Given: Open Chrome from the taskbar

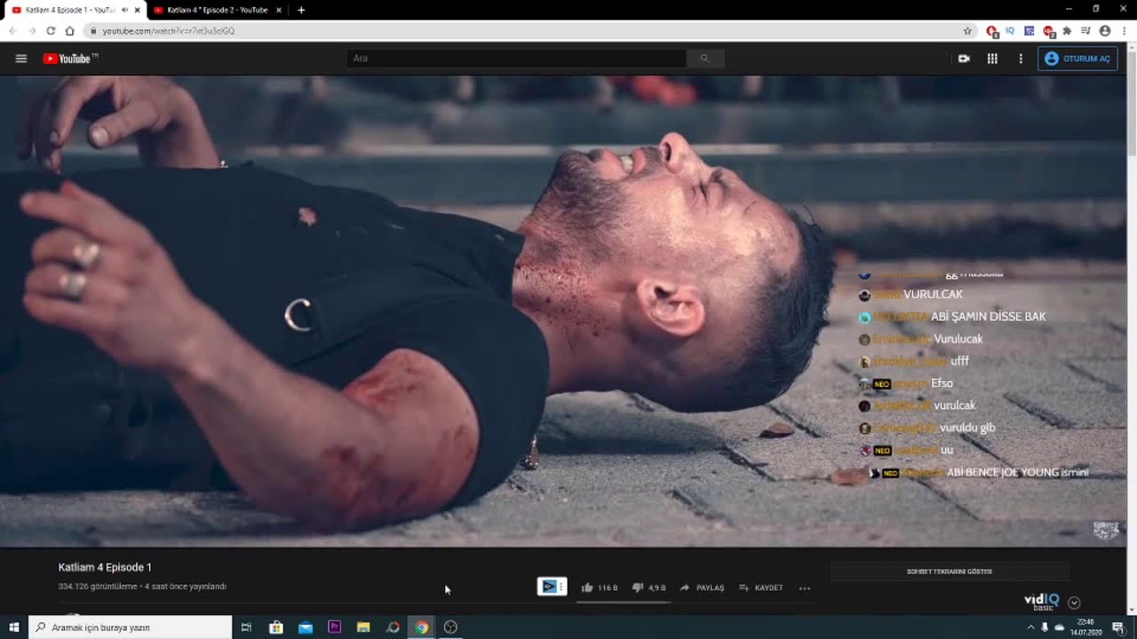Looking at the screenshot, I should pos(421,627).
